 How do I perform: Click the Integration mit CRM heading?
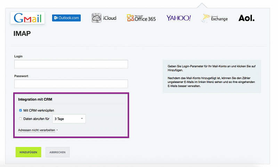[35, 99]
